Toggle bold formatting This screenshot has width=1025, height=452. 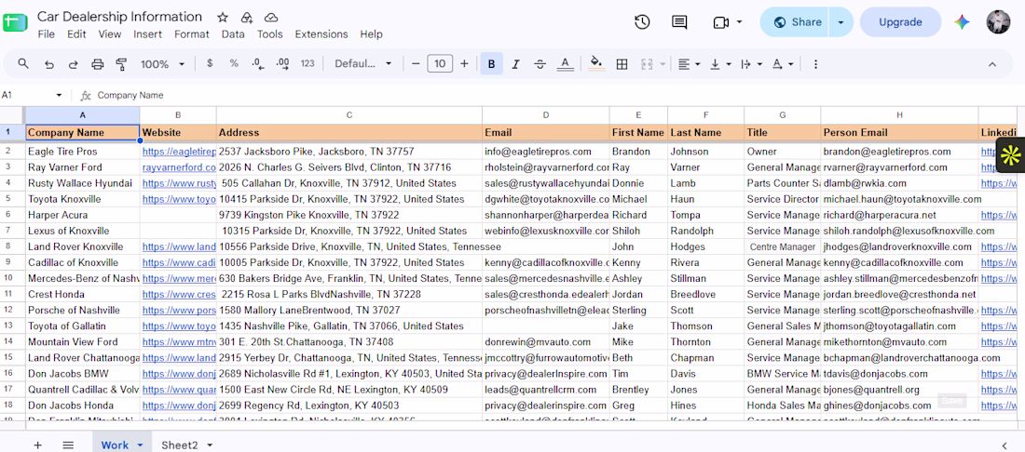[492, 64]
